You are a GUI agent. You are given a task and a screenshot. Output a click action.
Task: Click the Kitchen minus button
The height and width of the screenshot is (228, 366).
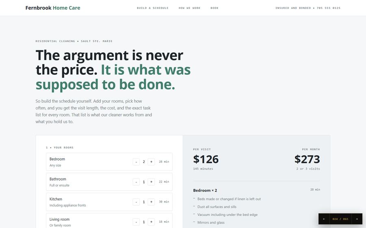tap(136, 202)
